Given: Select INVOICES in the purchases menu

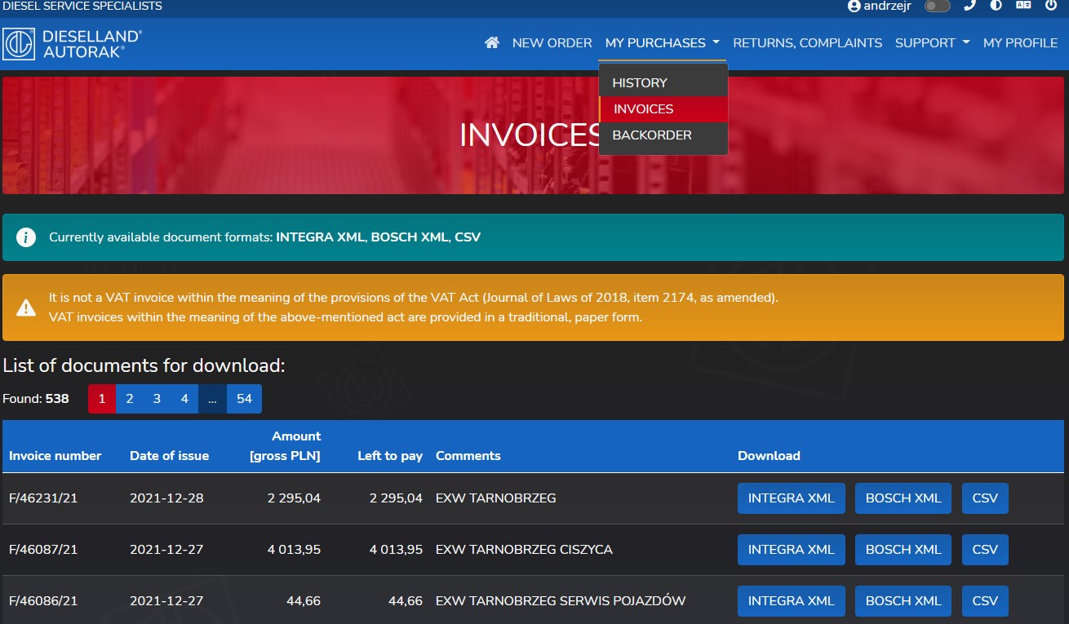Looking at the screenshot, I should pyautogui.click(x=663, y=109).
